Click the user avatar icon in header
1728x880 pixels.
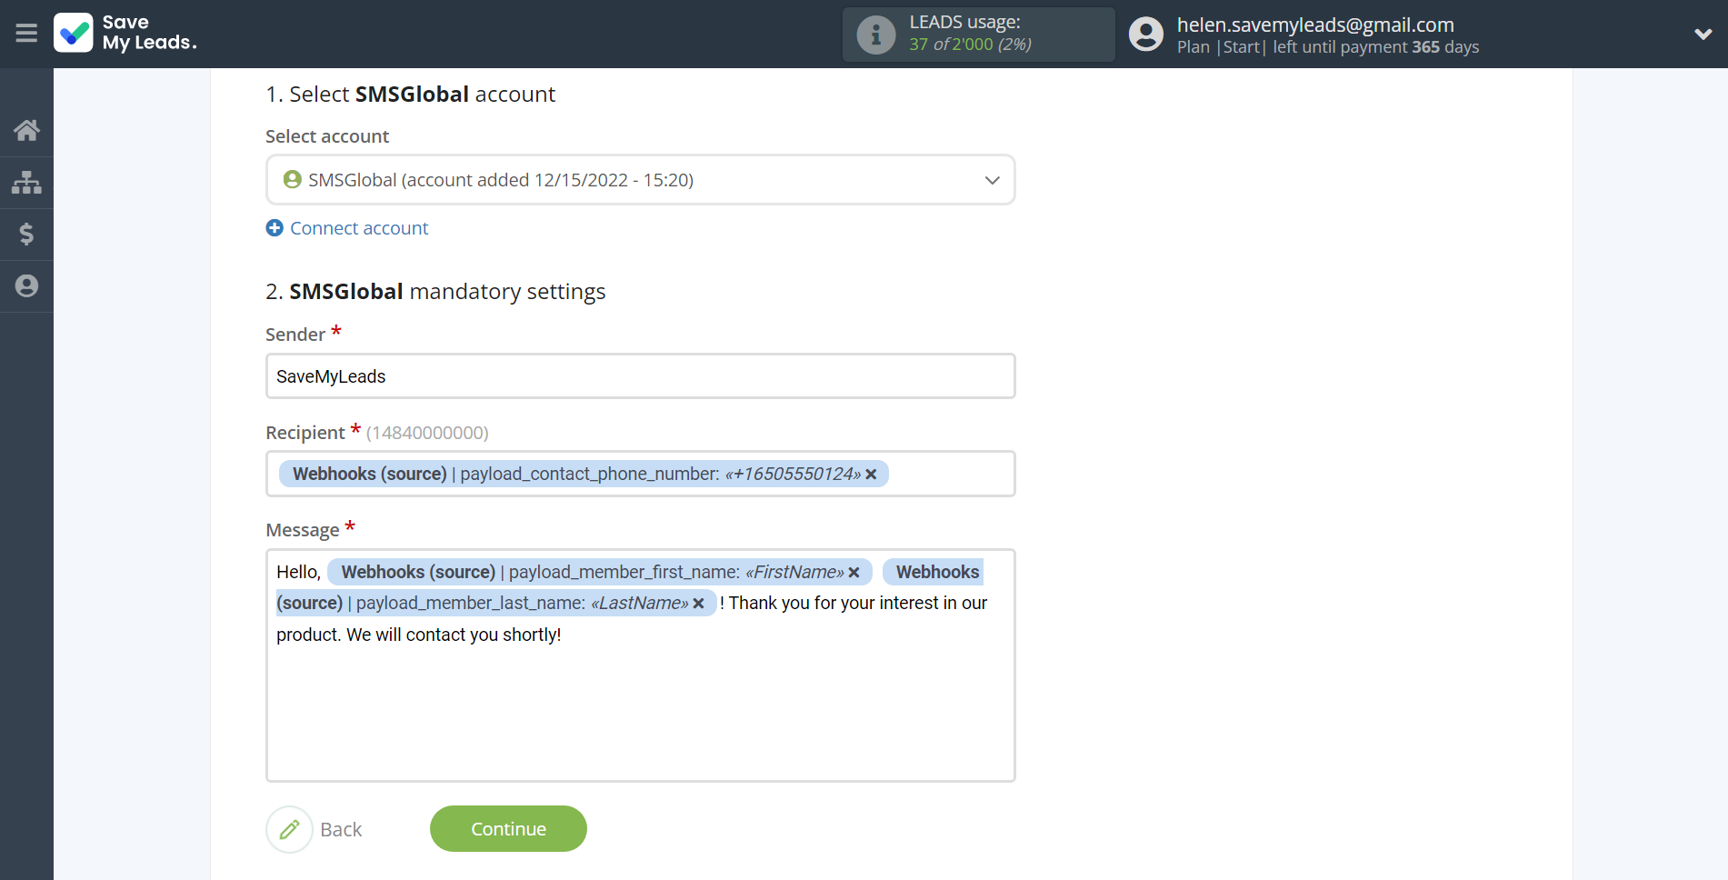pos(1146,35)
